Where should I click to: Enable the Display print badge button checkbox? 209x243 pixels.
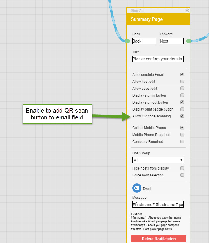coord(182,109)
